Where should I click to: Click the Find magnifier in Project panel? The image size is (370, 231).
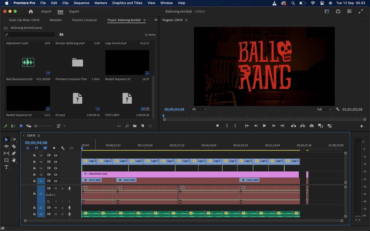coord(127,126)
